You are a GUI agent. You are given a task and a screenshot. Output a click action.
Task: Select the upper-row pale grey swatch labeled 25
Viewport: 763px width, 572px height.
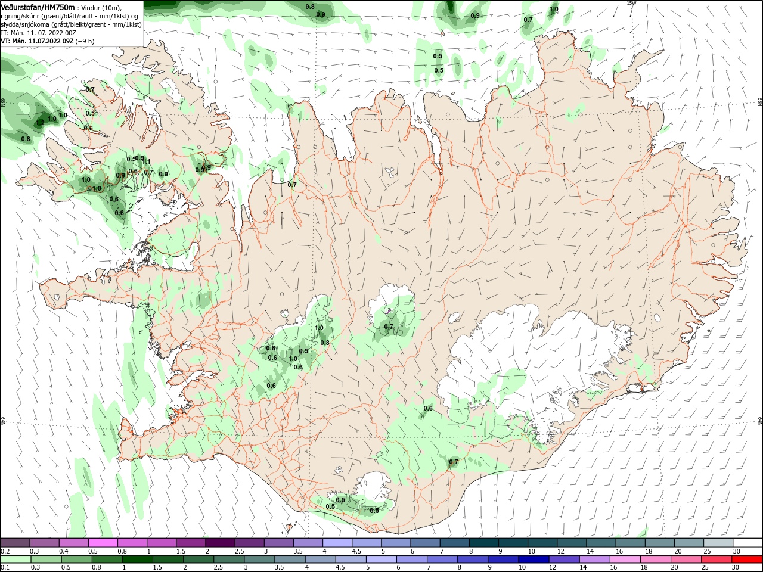(718, 543)
